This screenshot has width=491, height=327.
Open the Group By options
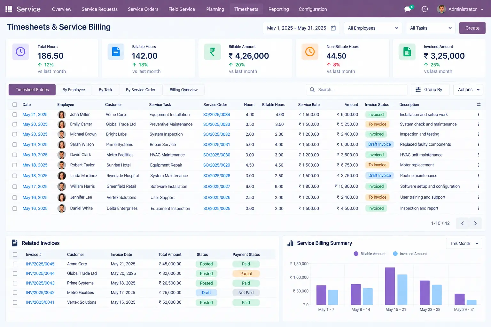click(430, 90)
